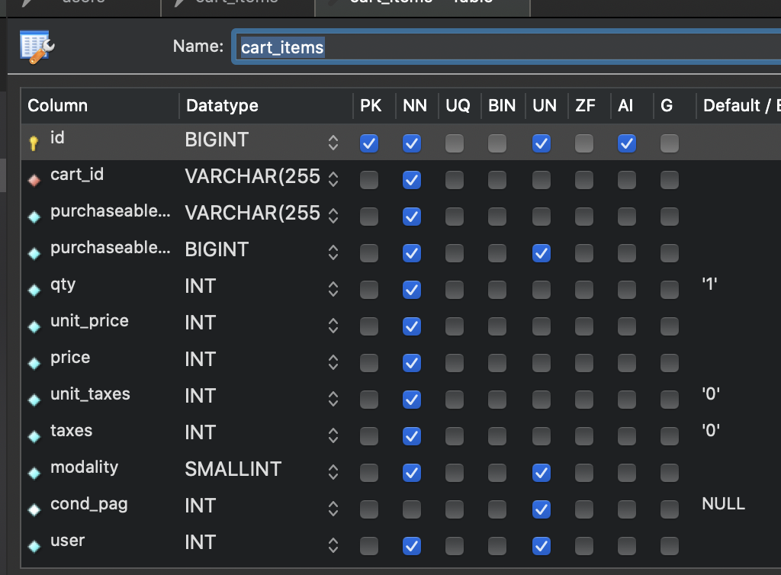The height and width of the screenshot is (575, 781).
Task: Click the red diamond icon for cart_id
Action: (34, 180)
